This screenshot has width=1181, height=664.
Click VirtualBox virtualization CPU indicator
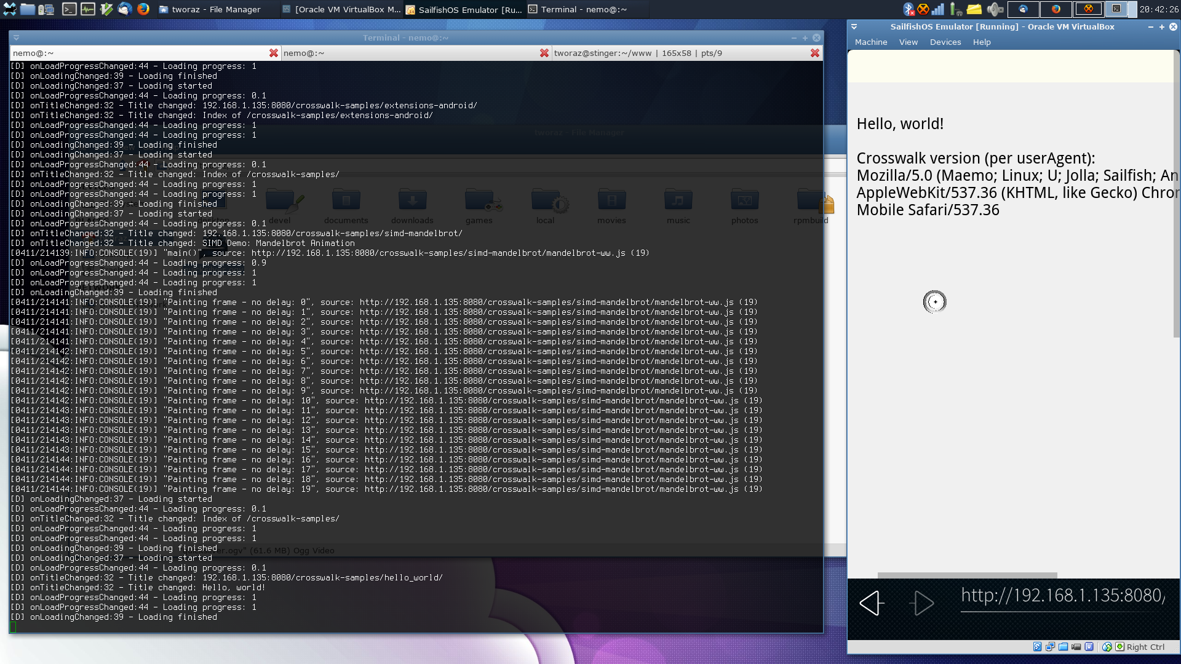[x=1089, y=647]
